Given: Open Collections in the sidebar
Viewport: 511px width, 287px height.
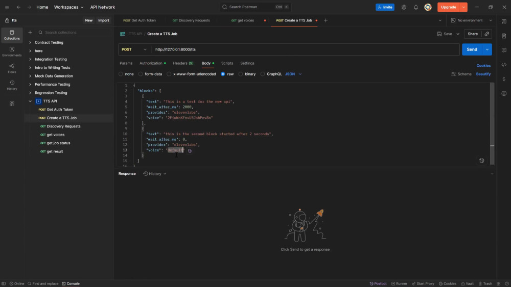Looking at the screenshot, I should click(x=12, y=35).
